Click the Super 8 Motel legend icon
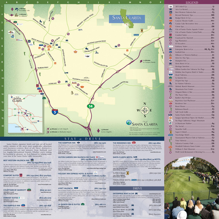Viewport: 219px width, 219px height. click(x=170, y=132)
